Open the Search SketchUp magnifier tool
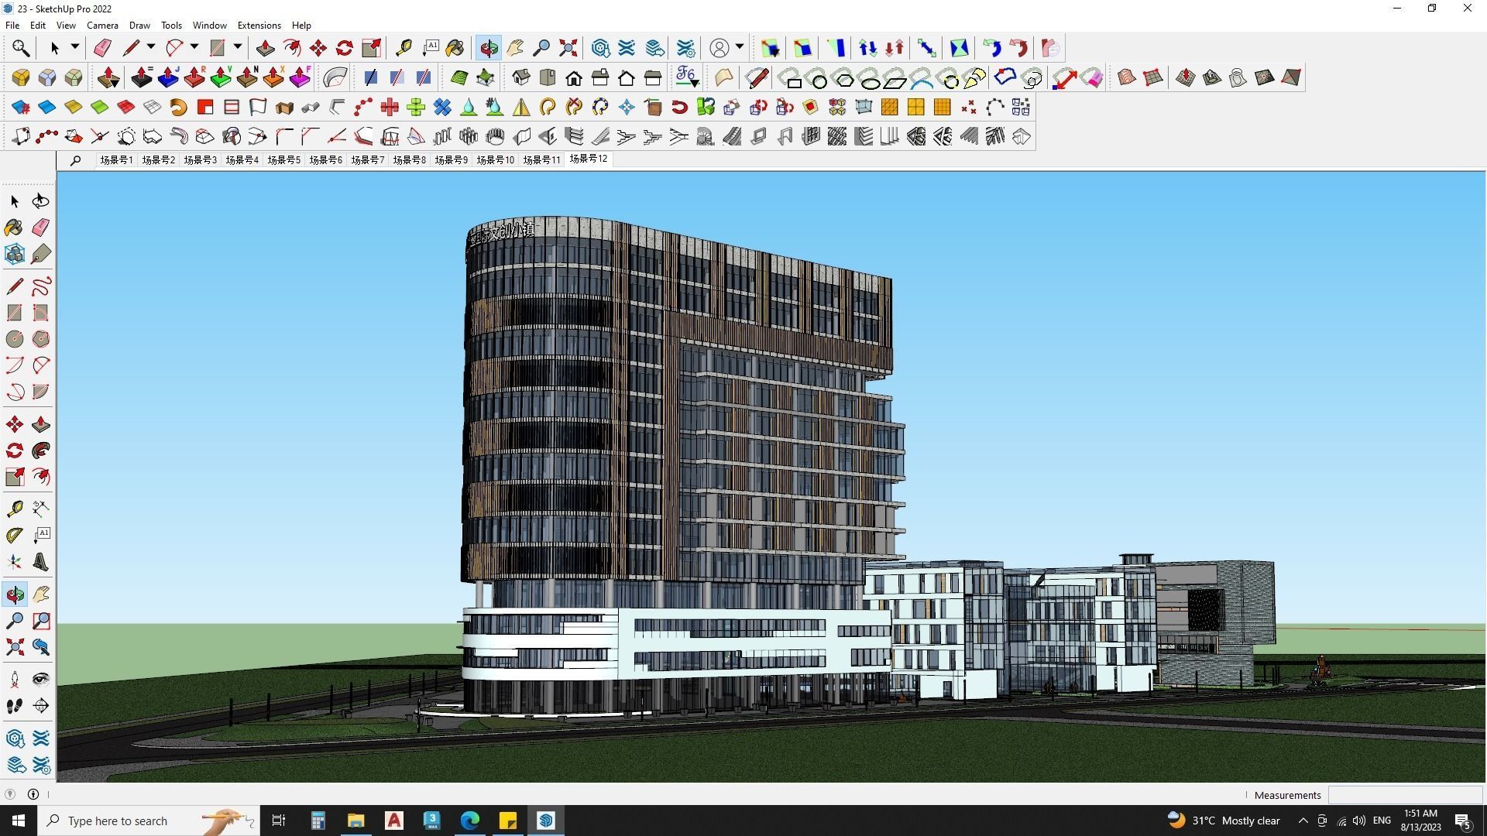Image resolution: width=1487 pixels, height=836 pixels. pyautogui.click(x=21, y=48)
